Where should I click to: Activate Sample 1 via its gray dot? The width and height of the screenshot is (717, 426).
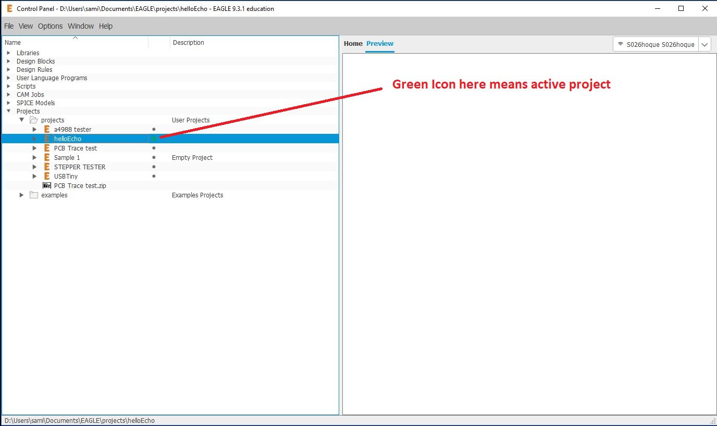pyautogui.click(x=154, y=157)
